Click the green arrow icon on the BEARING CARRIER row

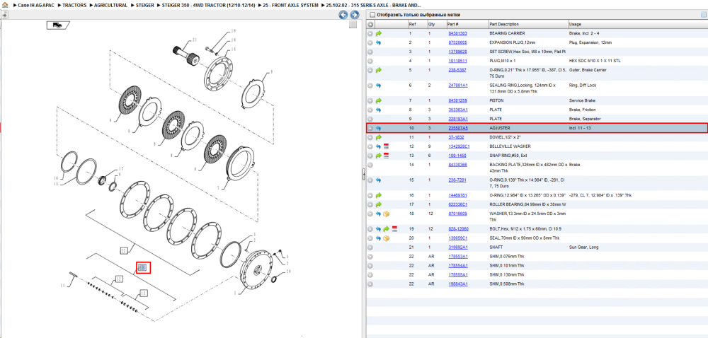point(378,33)
